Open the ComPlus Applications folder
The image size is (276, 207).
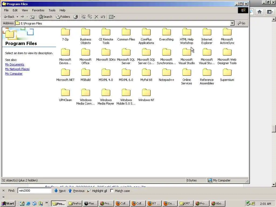146,36
